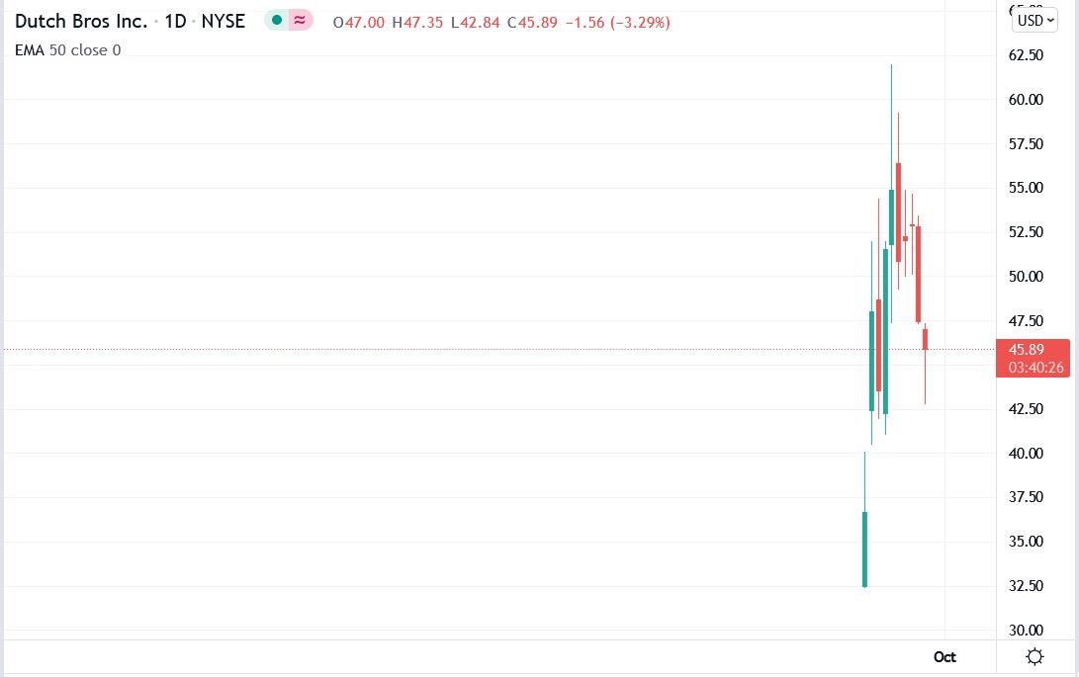This screenshot has width=1079, height=677.
Task: Click the Oct label on time axis
Action: pos(944,657)
